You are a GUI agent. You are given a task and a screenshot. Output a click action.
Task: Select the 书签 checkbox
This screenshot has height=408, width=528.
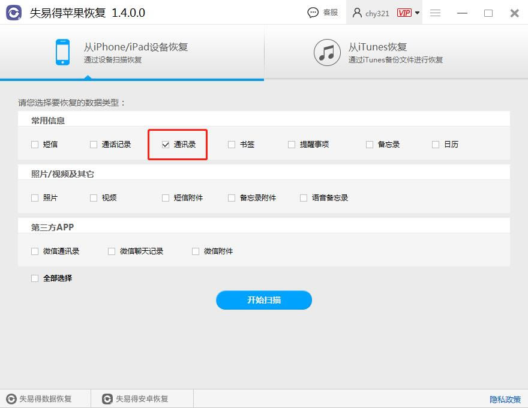pos(232,145)
